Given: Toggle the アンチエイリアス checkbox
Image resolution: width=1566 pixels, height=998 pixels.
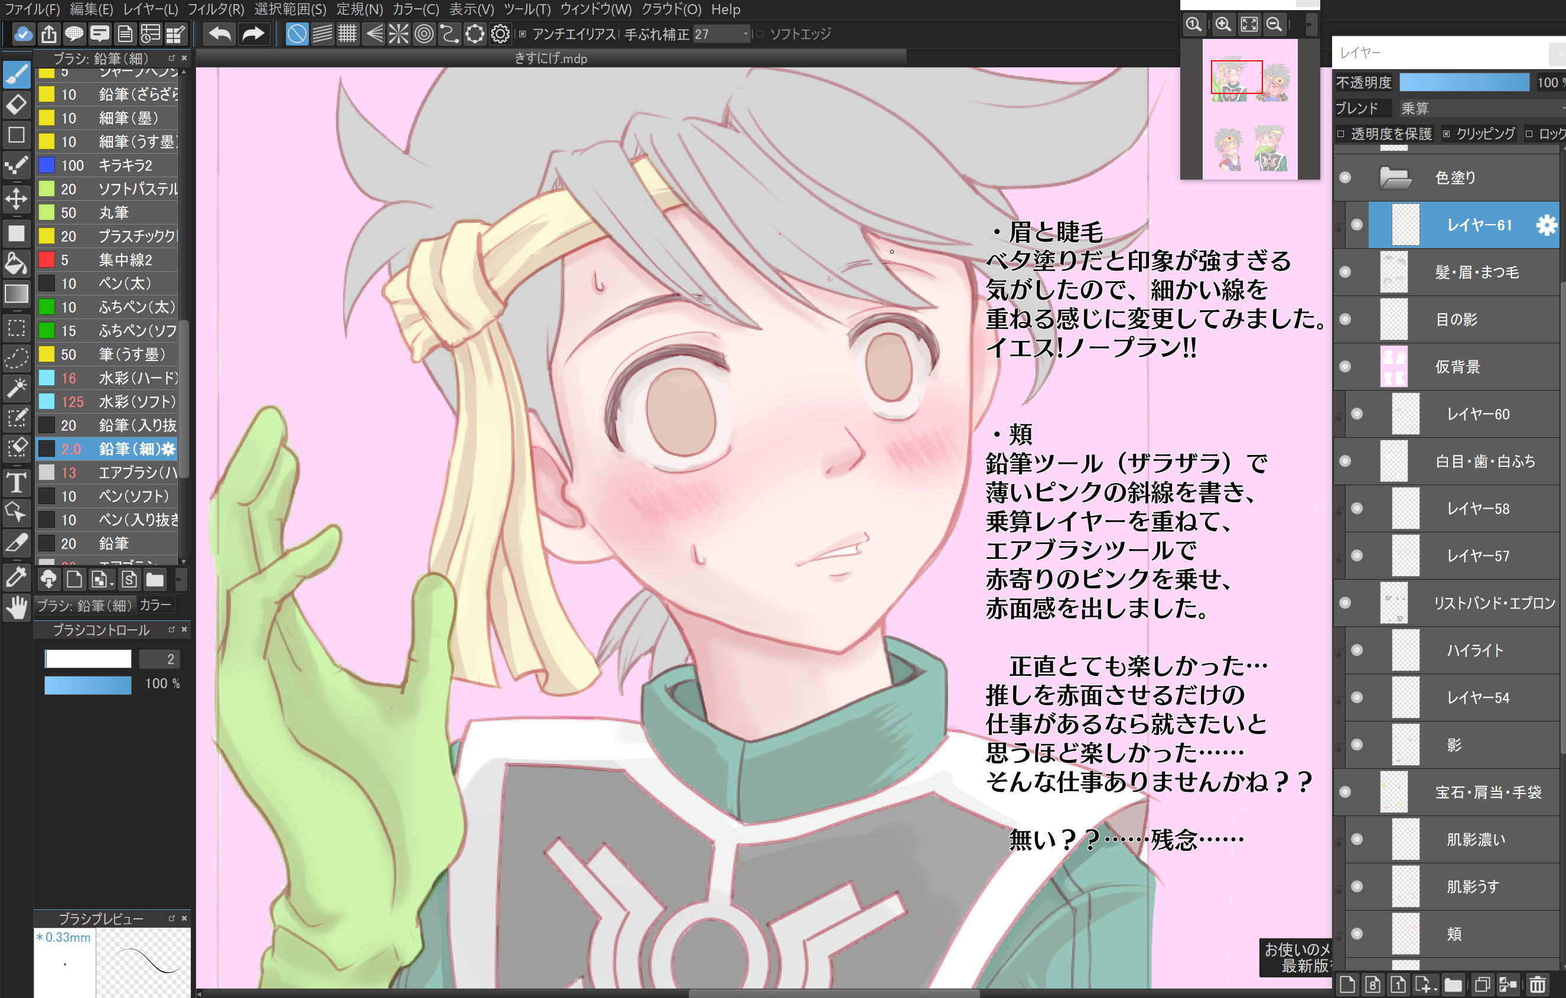Looking at the screenshot, I should pos(522,34).
